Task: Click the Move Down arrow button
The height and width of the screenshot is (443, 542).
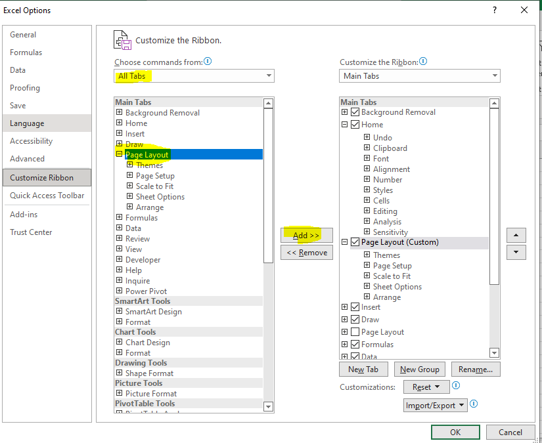Action: coord(516,252)
